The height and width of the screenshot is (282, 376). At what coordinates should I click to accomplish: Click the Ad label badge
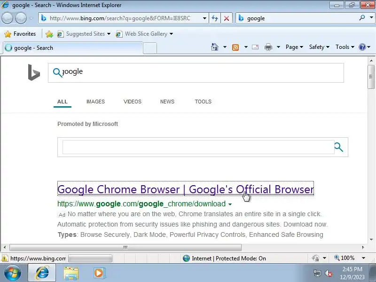click(62, 215)
